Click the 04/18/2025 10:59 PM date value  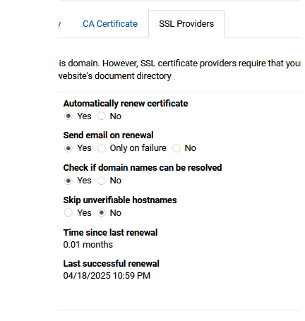tap(107, 276)
